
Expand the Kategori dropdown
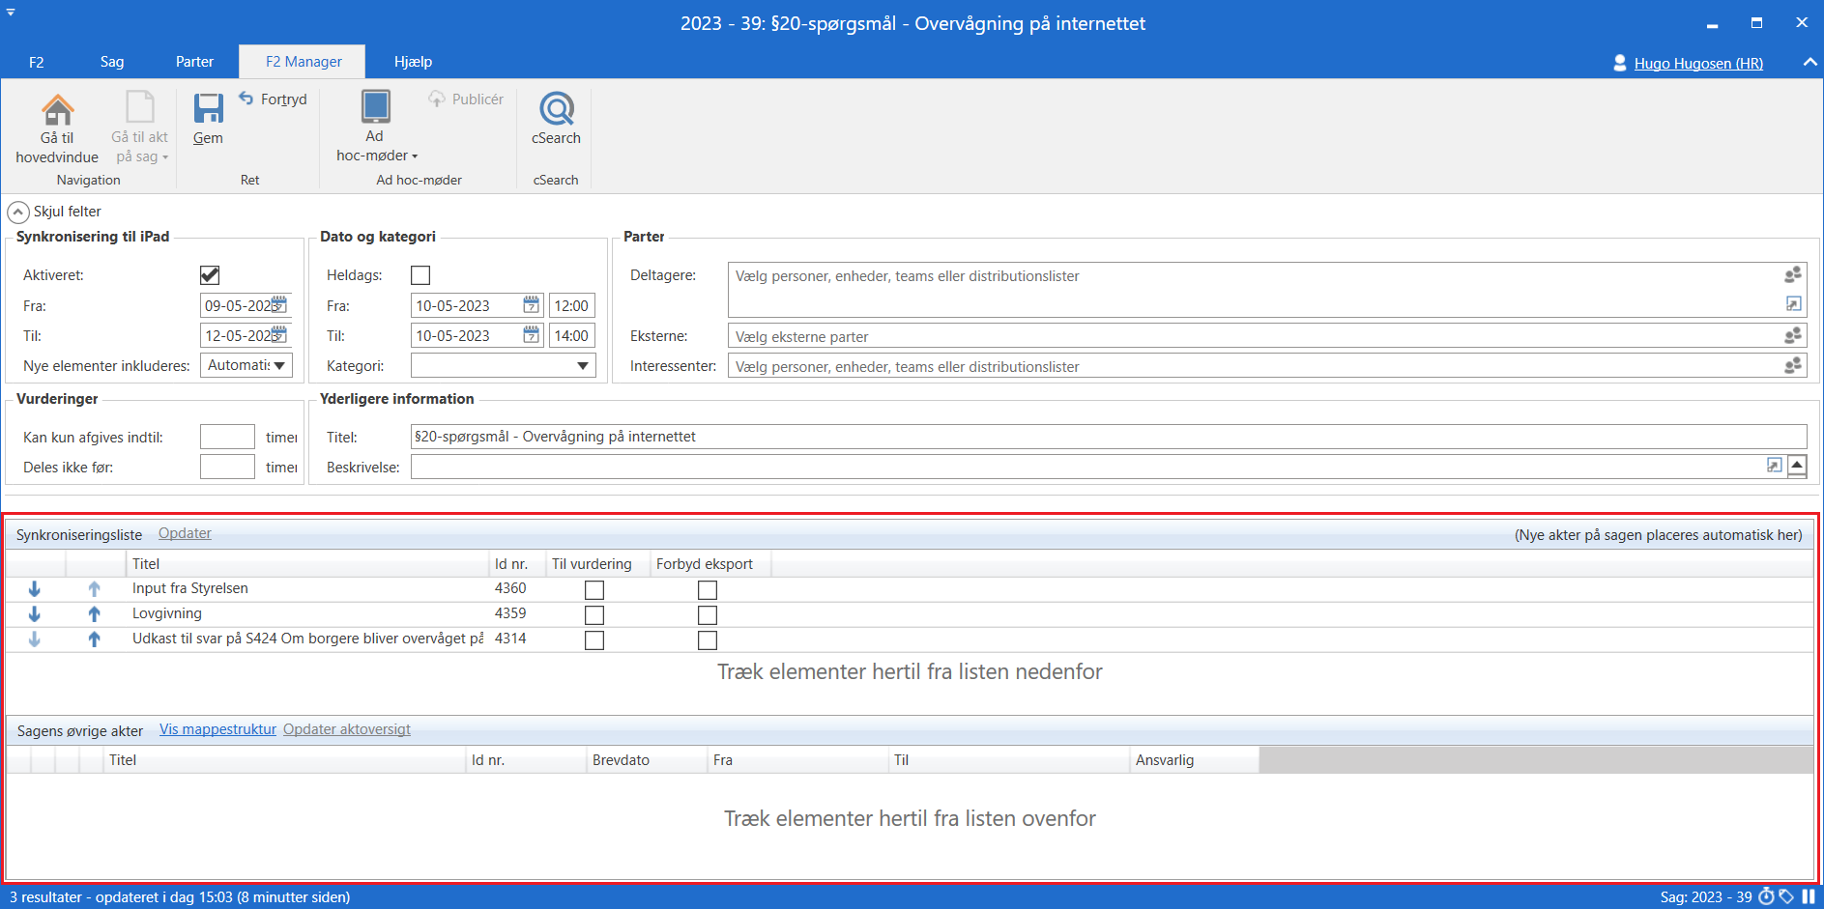coord(583,366)
